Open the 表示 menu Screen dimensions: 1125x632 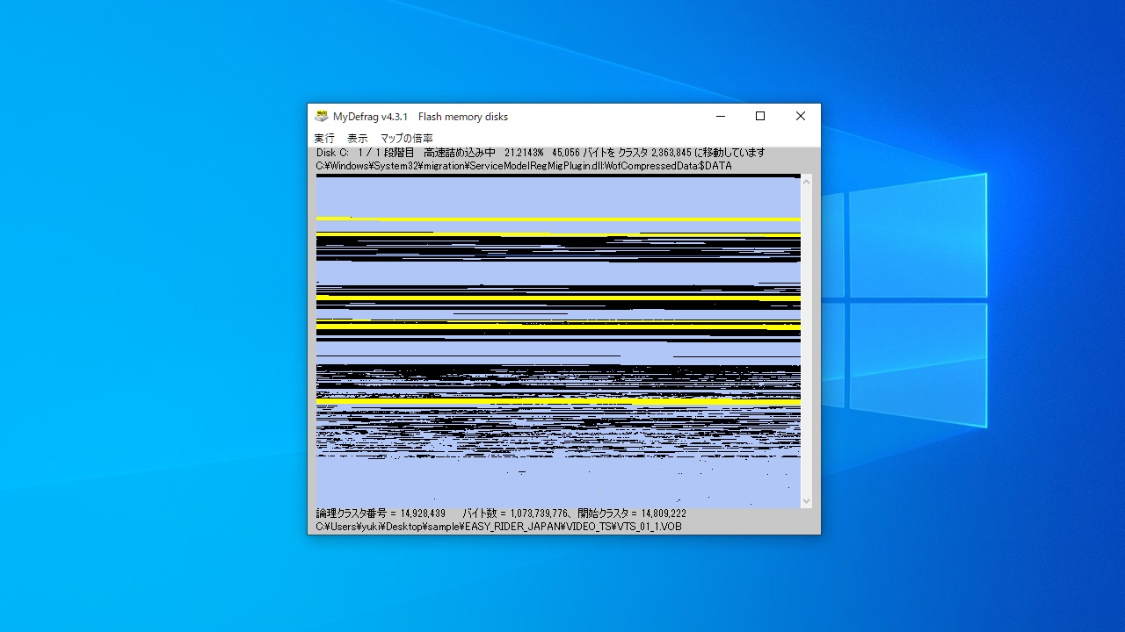(x=358, y=139)
